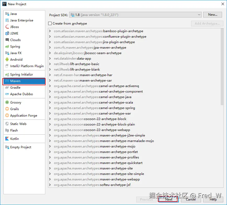
Task: Select maven-archetype-profiles row text
Action: point(96,157)
